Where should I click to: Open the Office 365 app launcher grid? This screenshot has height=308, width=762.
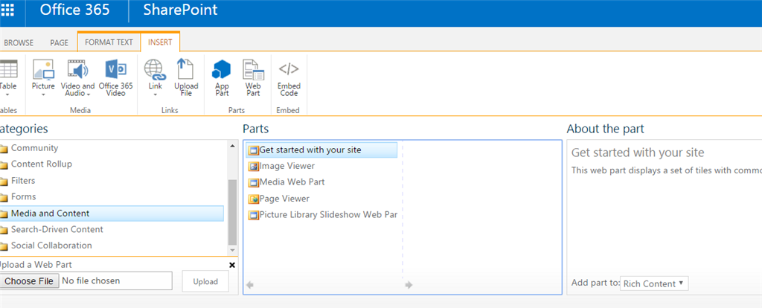point(7,10)
